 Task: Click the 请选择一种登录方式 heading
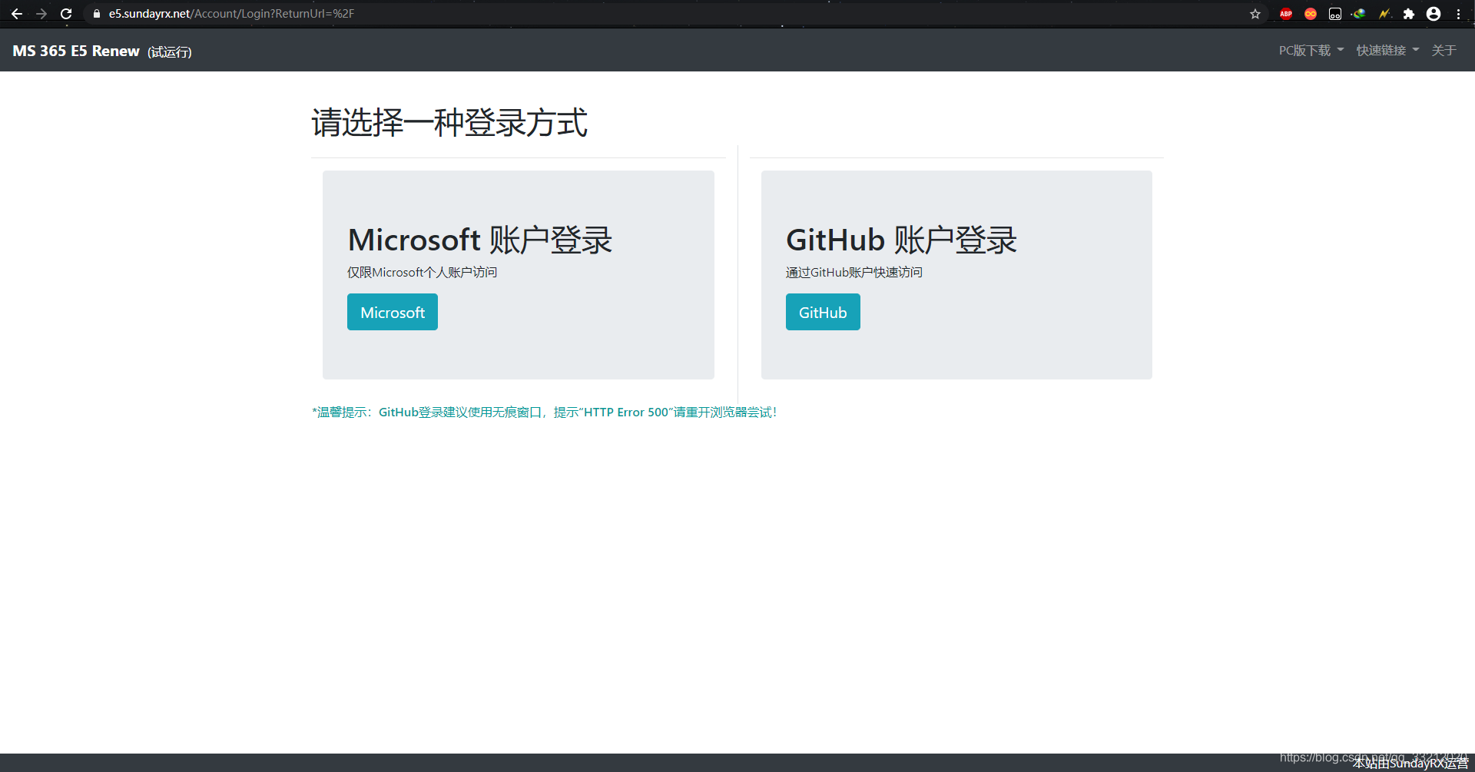pos(449,123)
